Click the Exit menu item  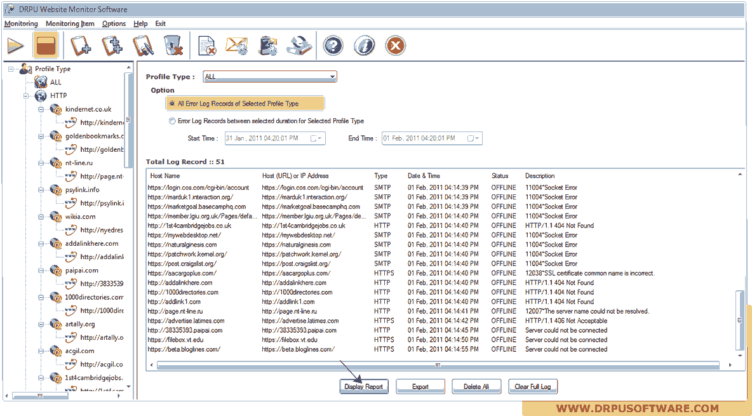coord(160,23)
